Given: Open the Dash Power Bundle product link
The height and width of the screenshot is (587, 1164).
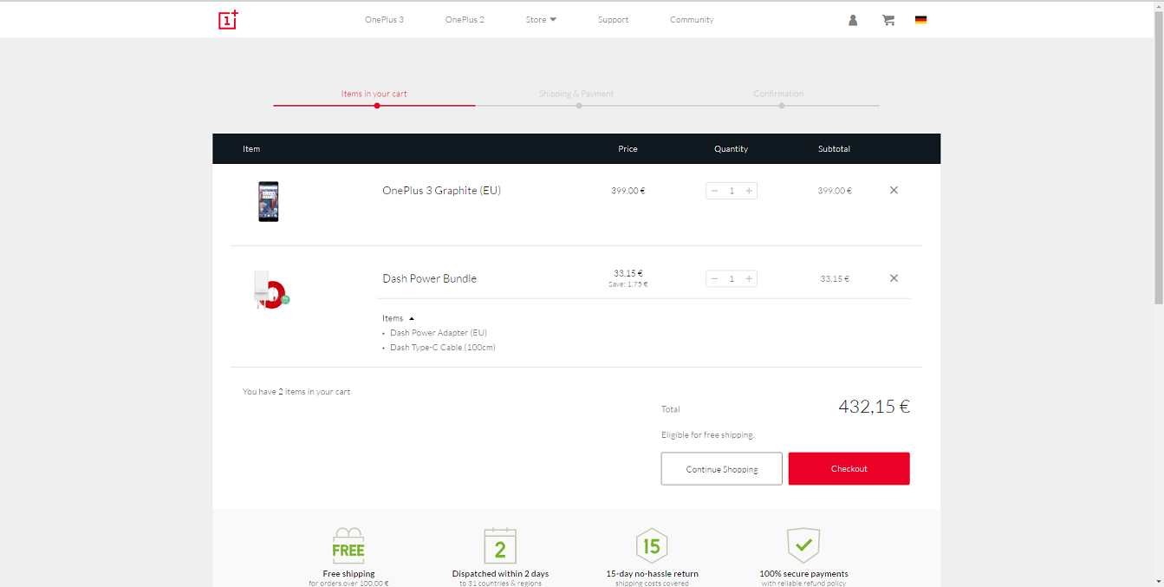Looking at the screenshot, I should pos(430,278).
